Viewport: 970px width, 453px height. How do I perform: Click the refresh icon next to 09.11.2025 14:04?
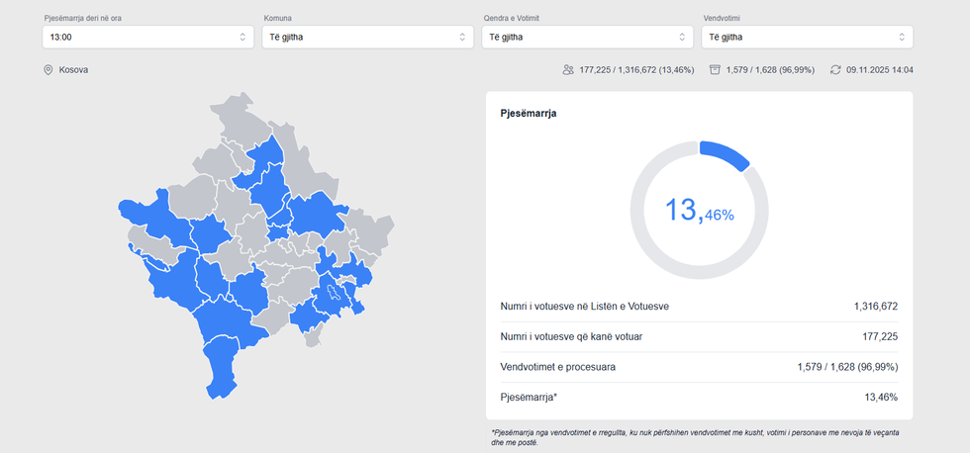tap(835, 70)
